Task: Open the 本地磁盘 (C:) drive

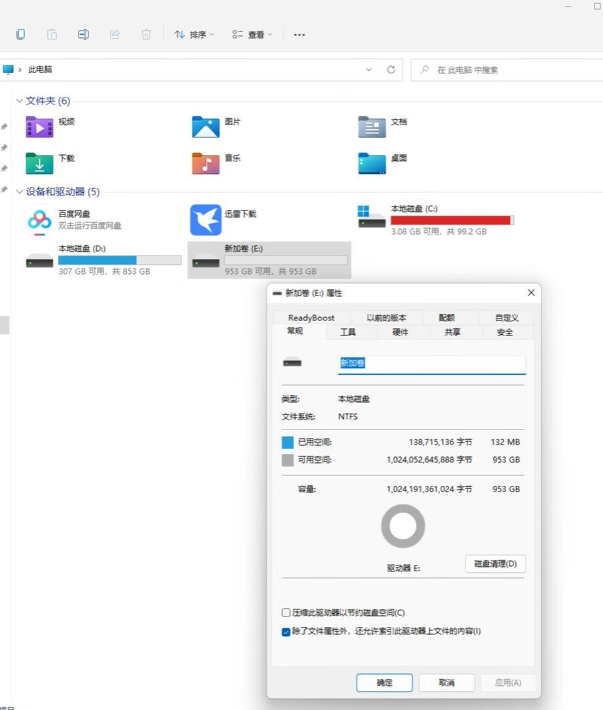Action: [x=371, y=216]
